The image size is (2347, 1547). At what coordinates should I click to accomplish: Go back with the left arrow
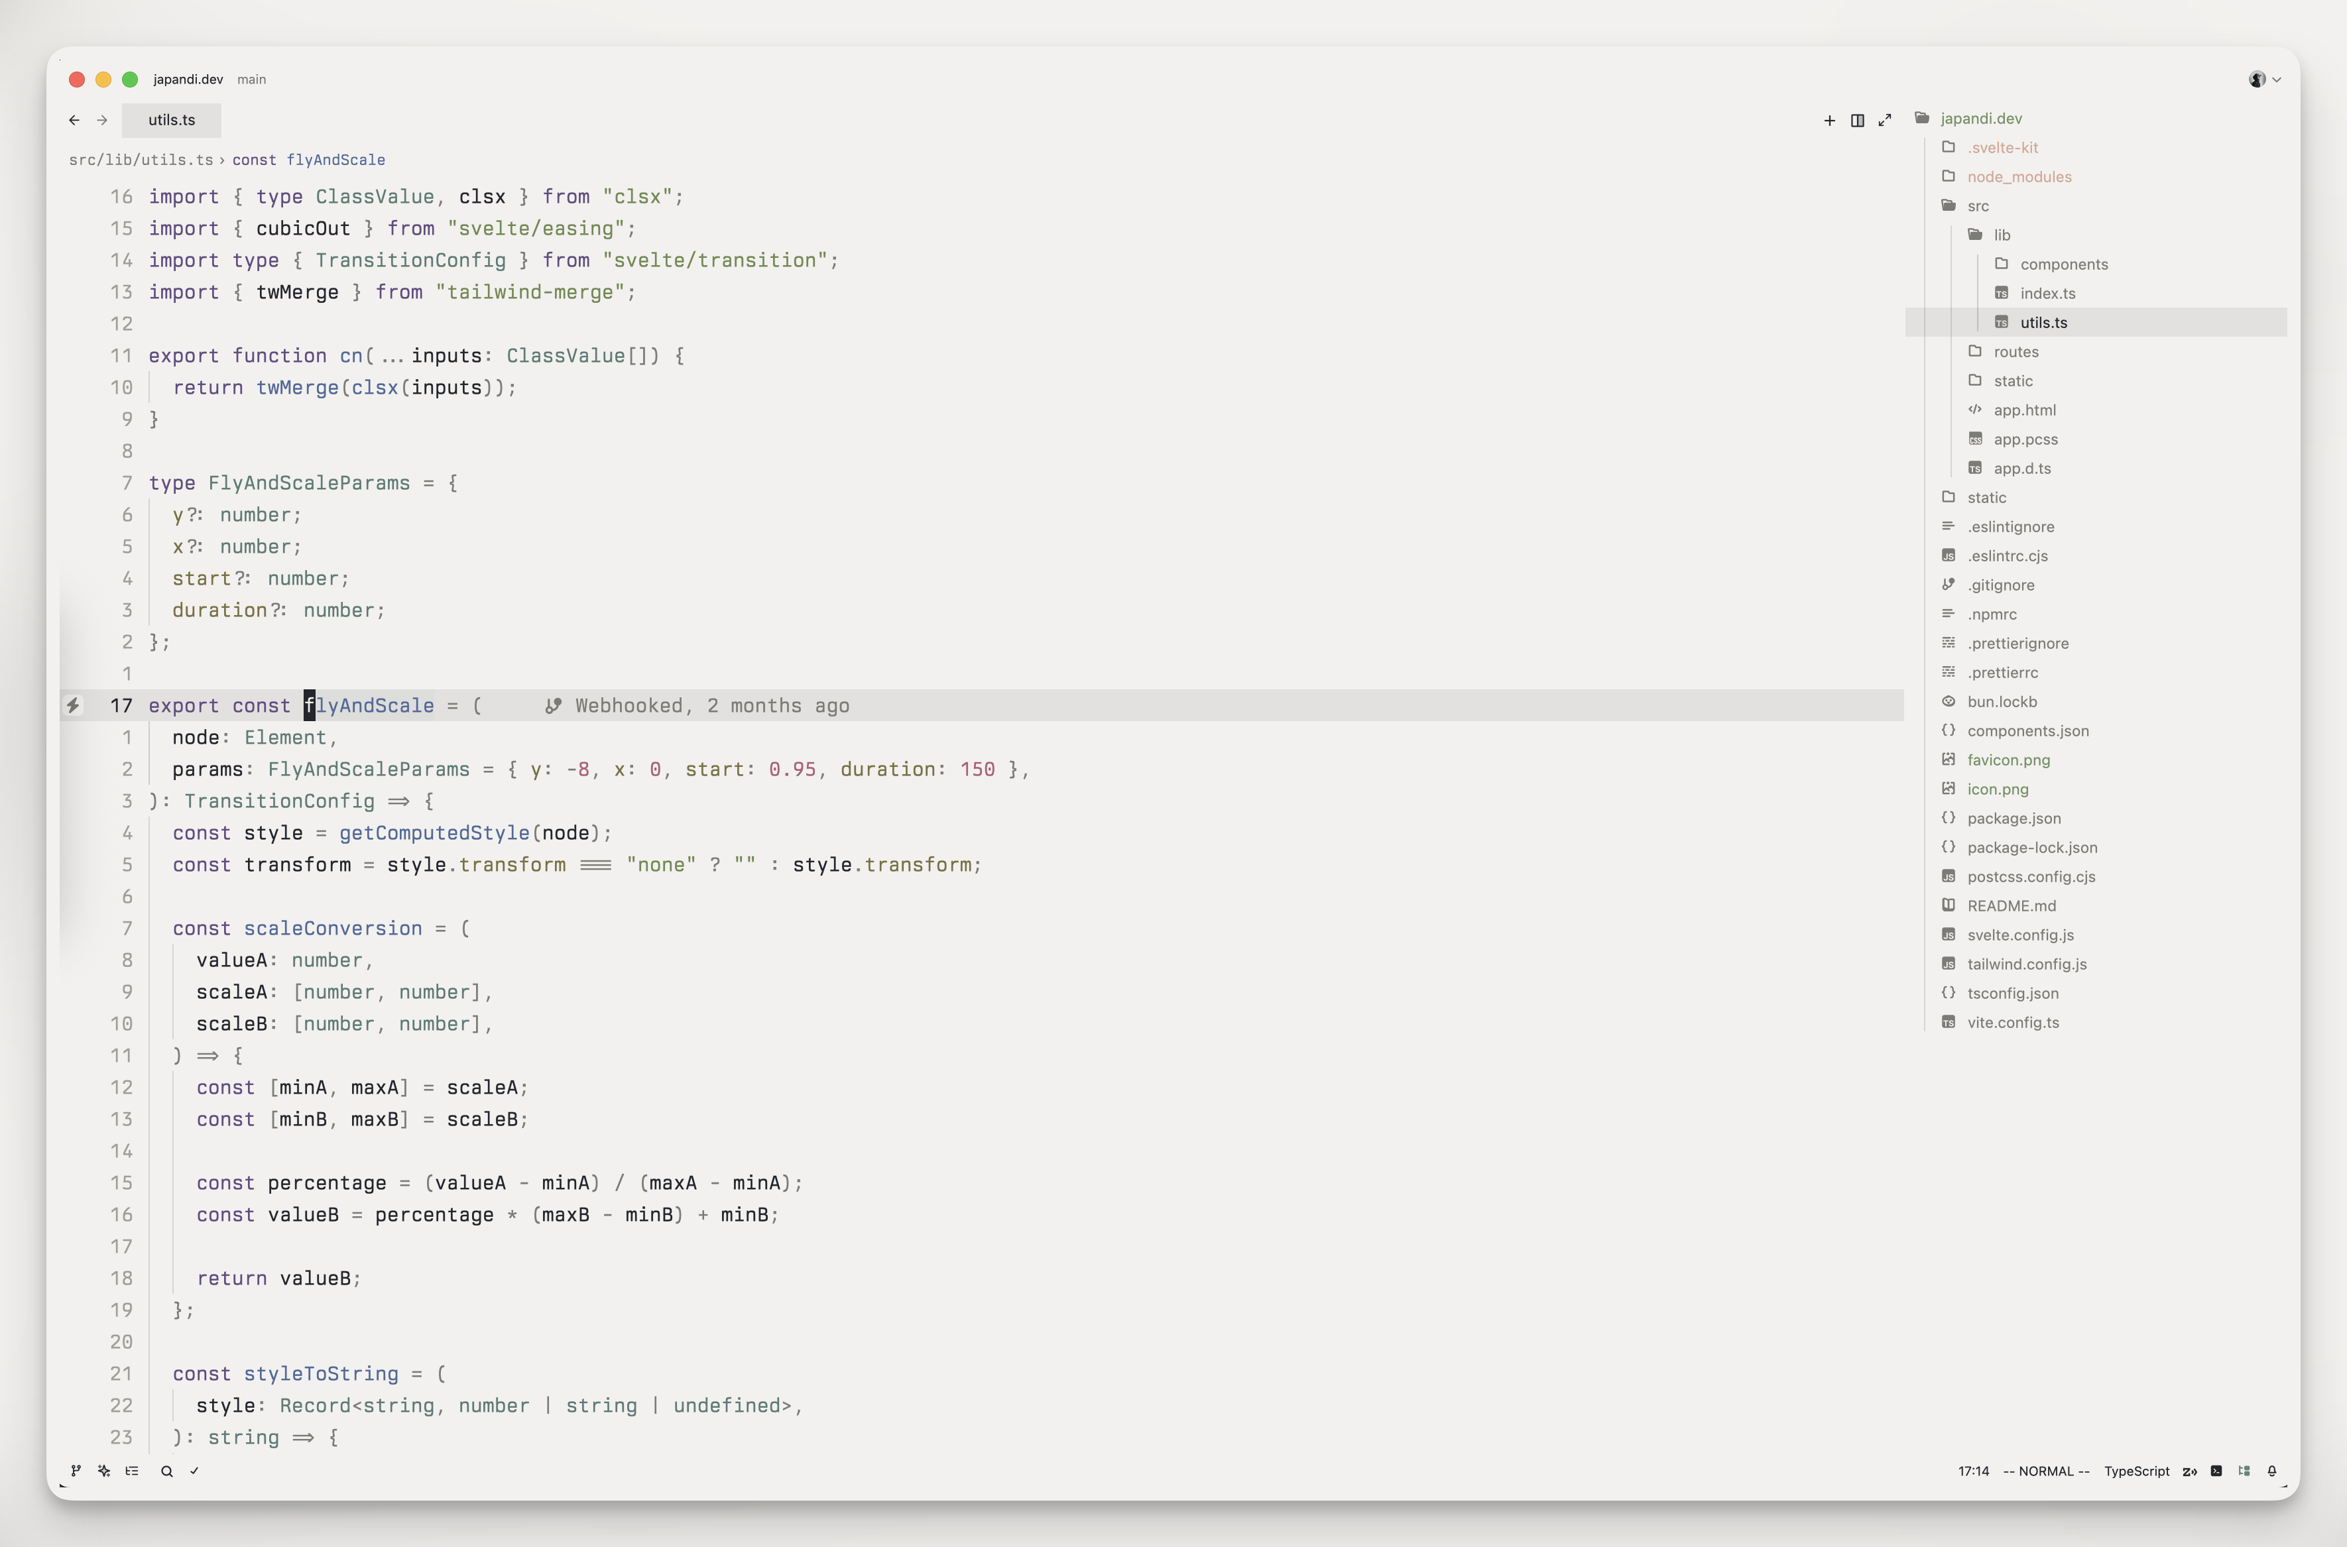(74, 121)
